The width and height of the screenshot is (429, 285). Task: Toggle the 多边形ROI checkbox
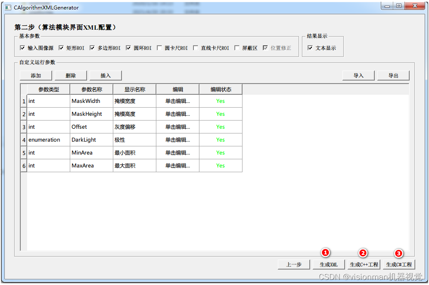92,48
